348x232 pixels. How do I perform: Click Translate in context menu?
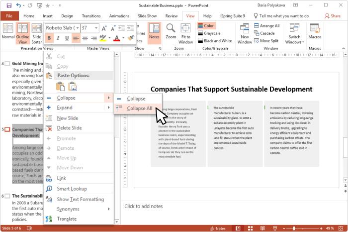coord(79,219)
